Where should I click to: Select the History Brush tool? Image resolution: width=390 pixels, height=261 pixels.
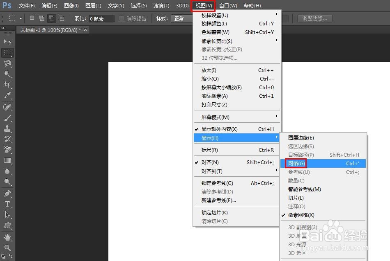7,139
